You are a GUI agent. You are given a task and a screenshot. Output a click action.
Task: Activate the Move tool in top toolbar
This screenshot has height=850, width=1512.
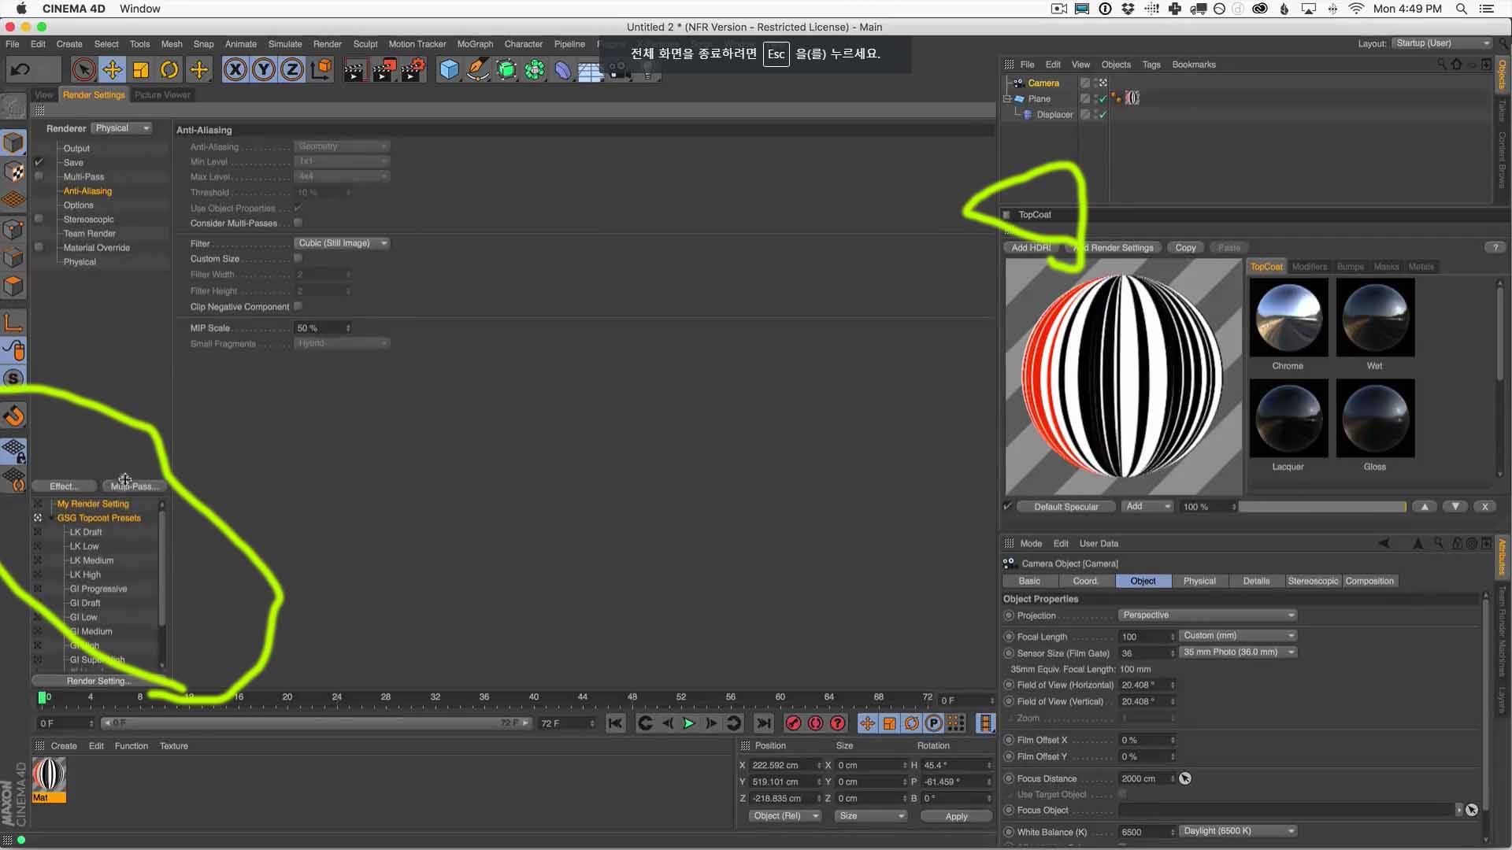point(113,70)
